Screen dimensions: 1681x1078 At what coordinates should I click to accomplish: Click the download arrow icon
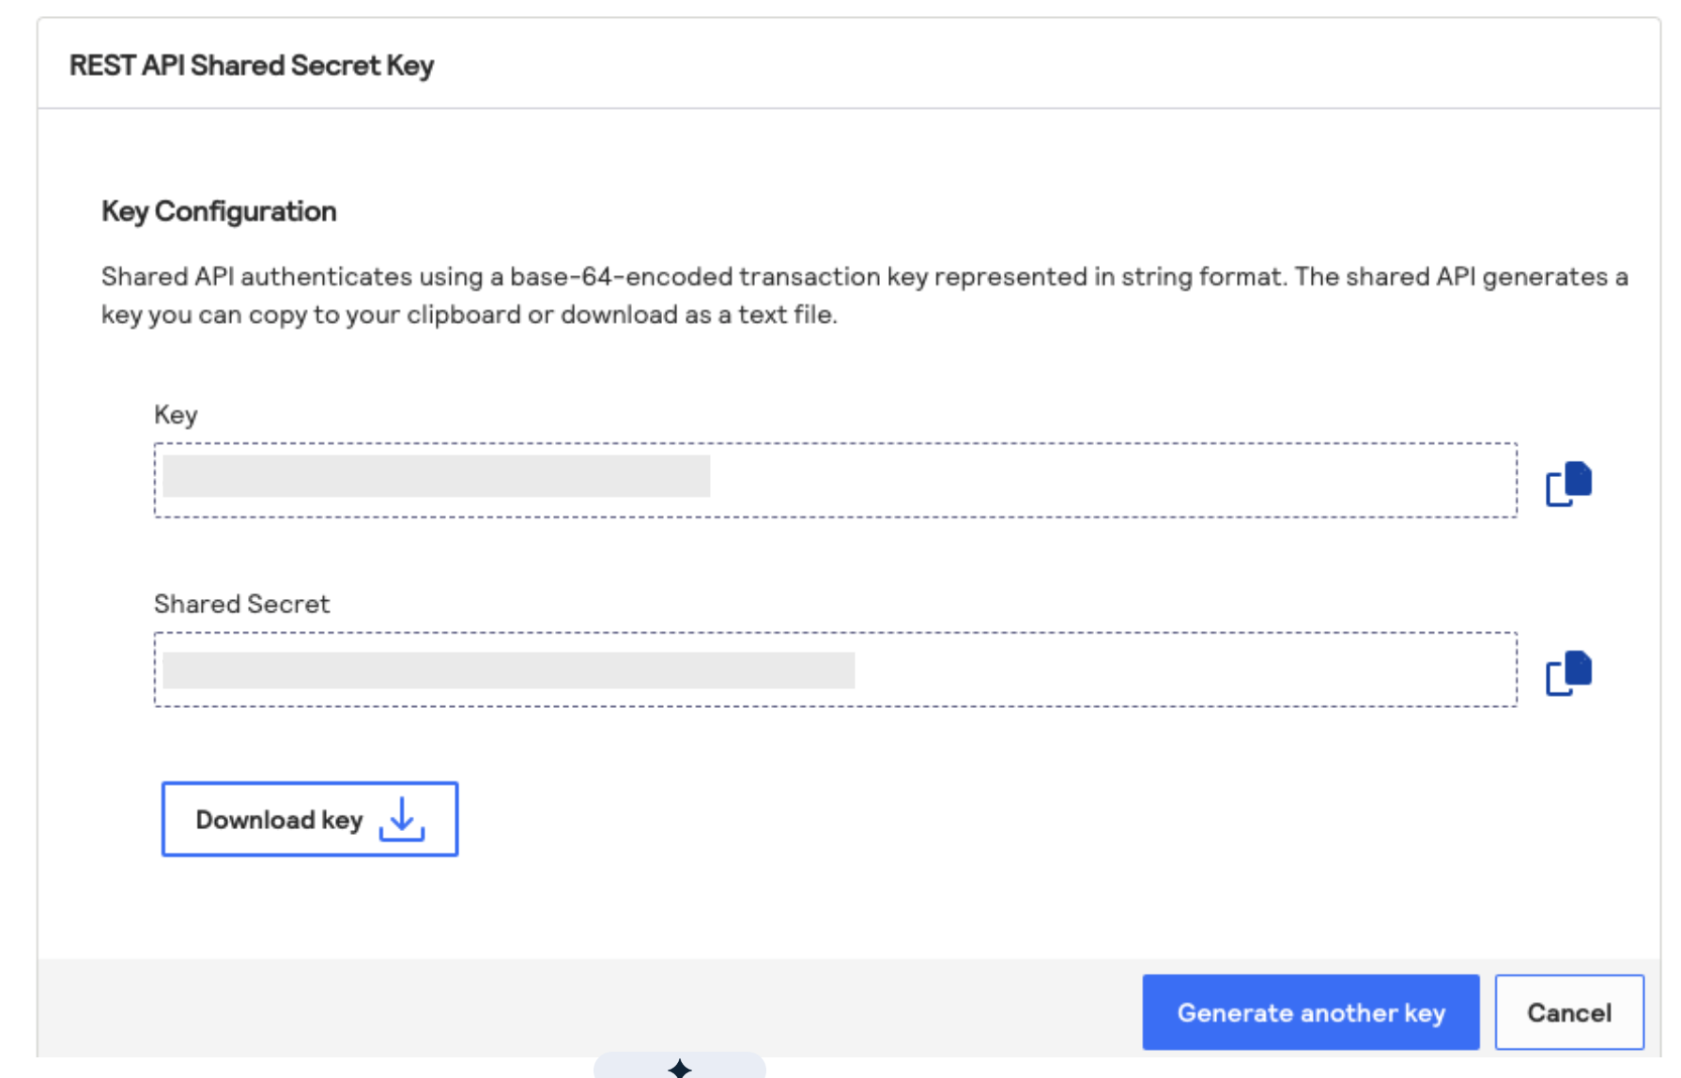click(402, 820)
